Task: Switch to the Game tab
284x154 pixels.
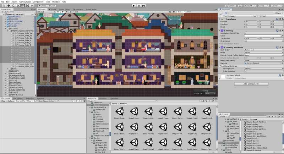Action: (x=53, y=10)
